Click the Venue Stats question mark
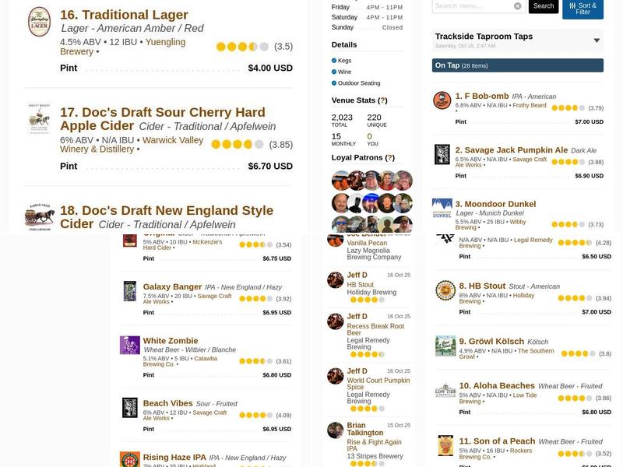The image size is (623, 467). tap(382, 100)
